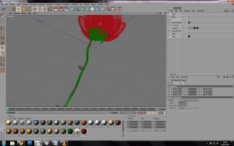Select the green material sphere
Image resolution: width=234 pixels, height=146 pixels.
(x=70, y=132)
